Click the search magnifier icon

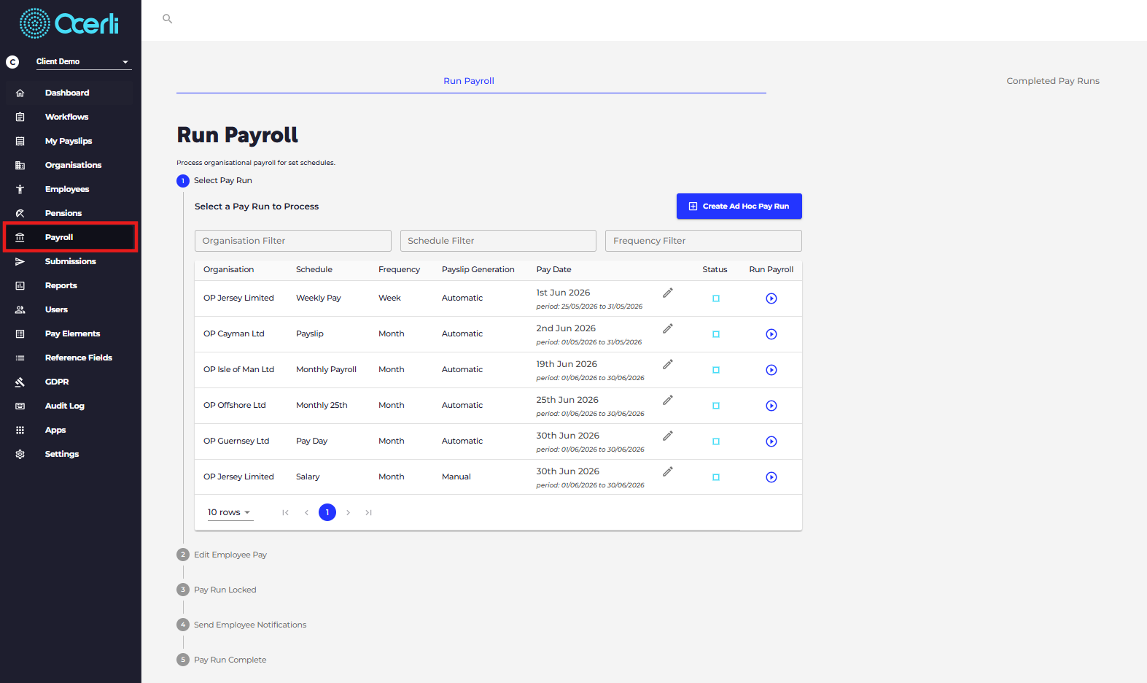coord(167,19)
